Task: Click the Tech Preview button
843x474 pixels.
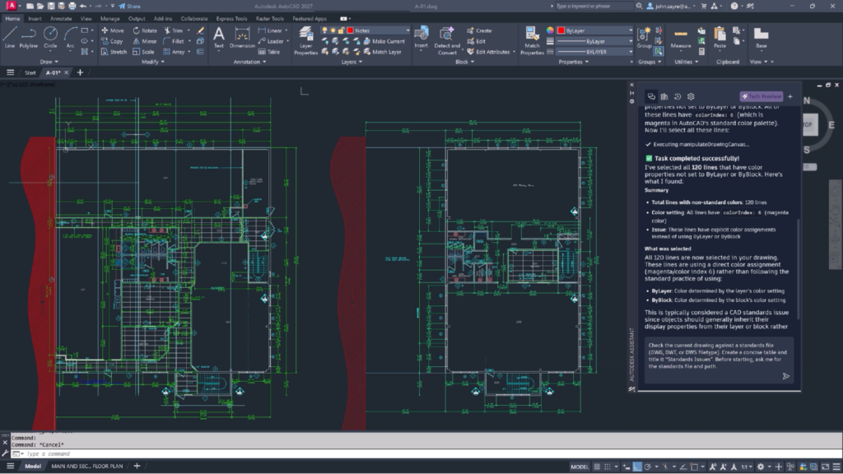Action: (x=761, y=97)
